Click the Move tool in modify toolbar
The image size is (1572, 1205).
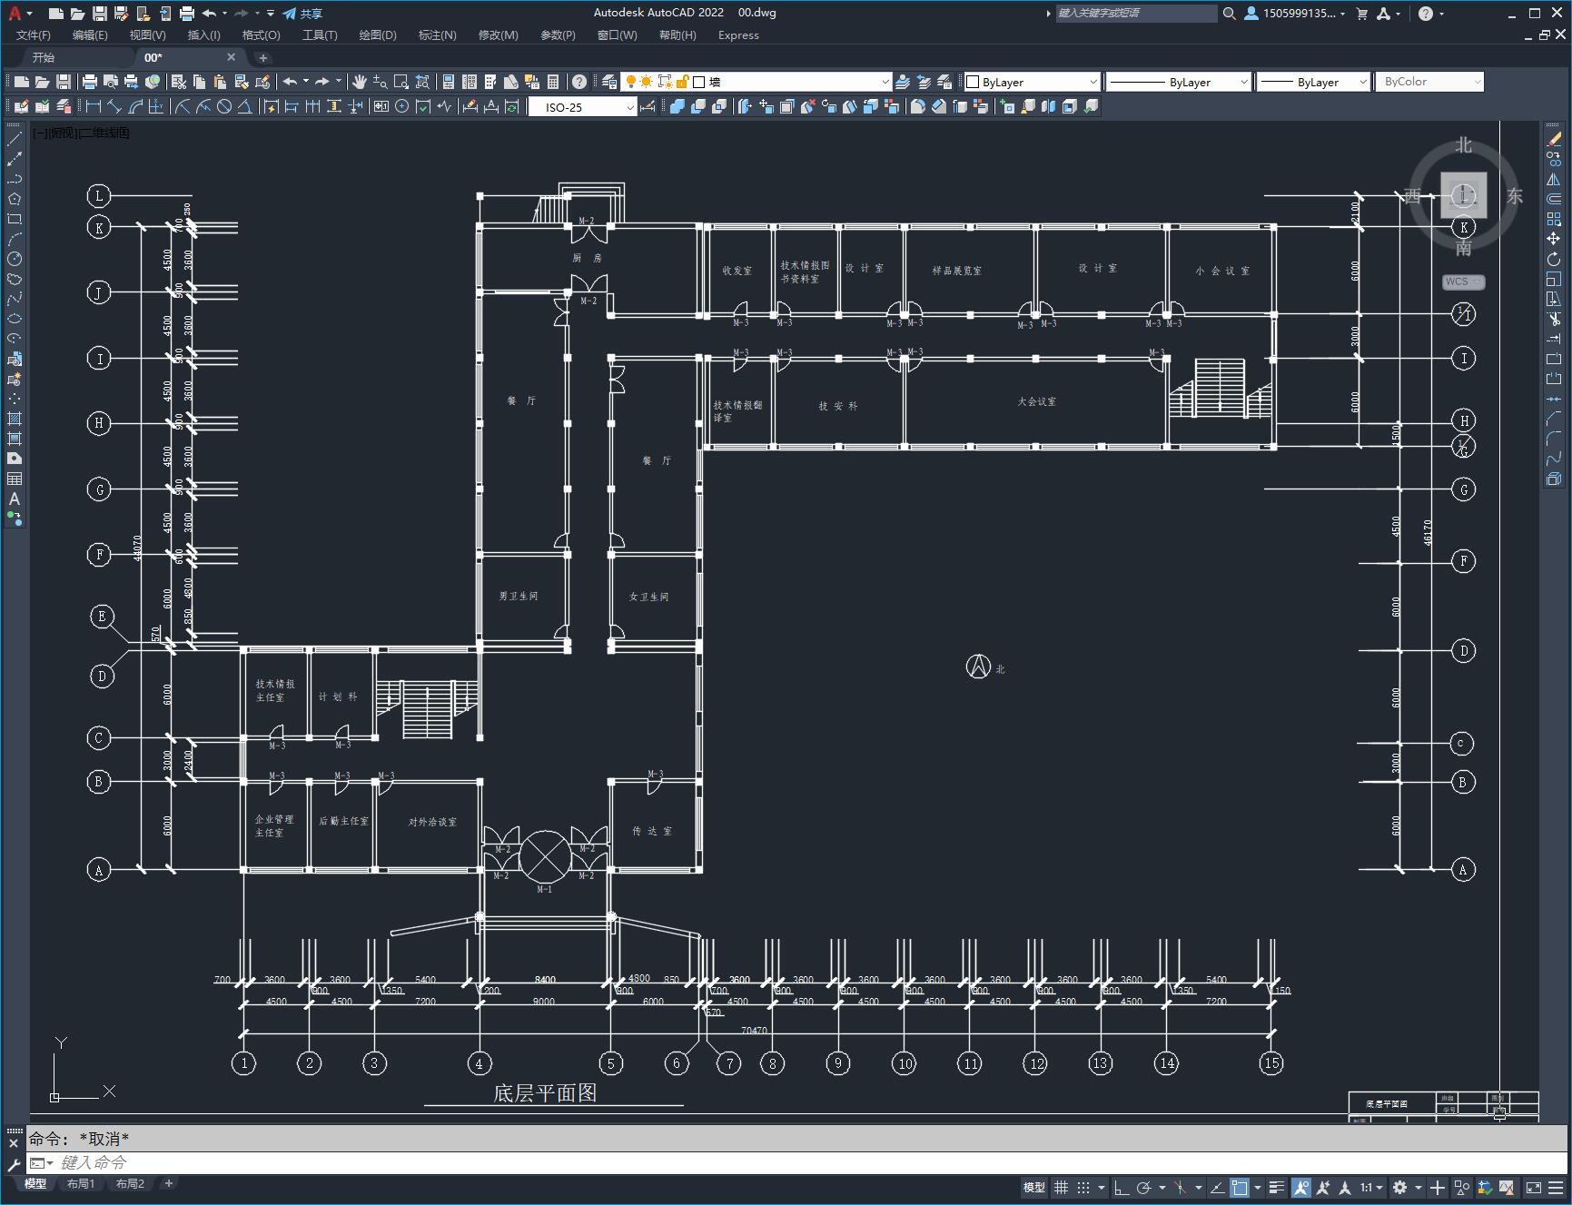coord(1554,239)
